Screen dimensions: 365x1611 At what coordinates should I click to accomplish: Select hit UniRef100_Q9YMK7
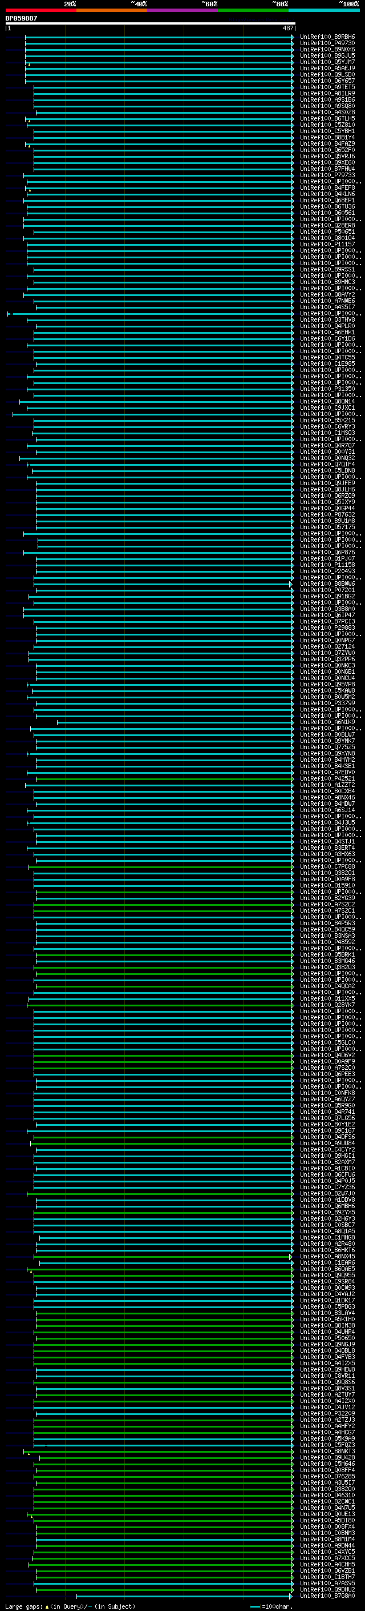pos(327,741)
